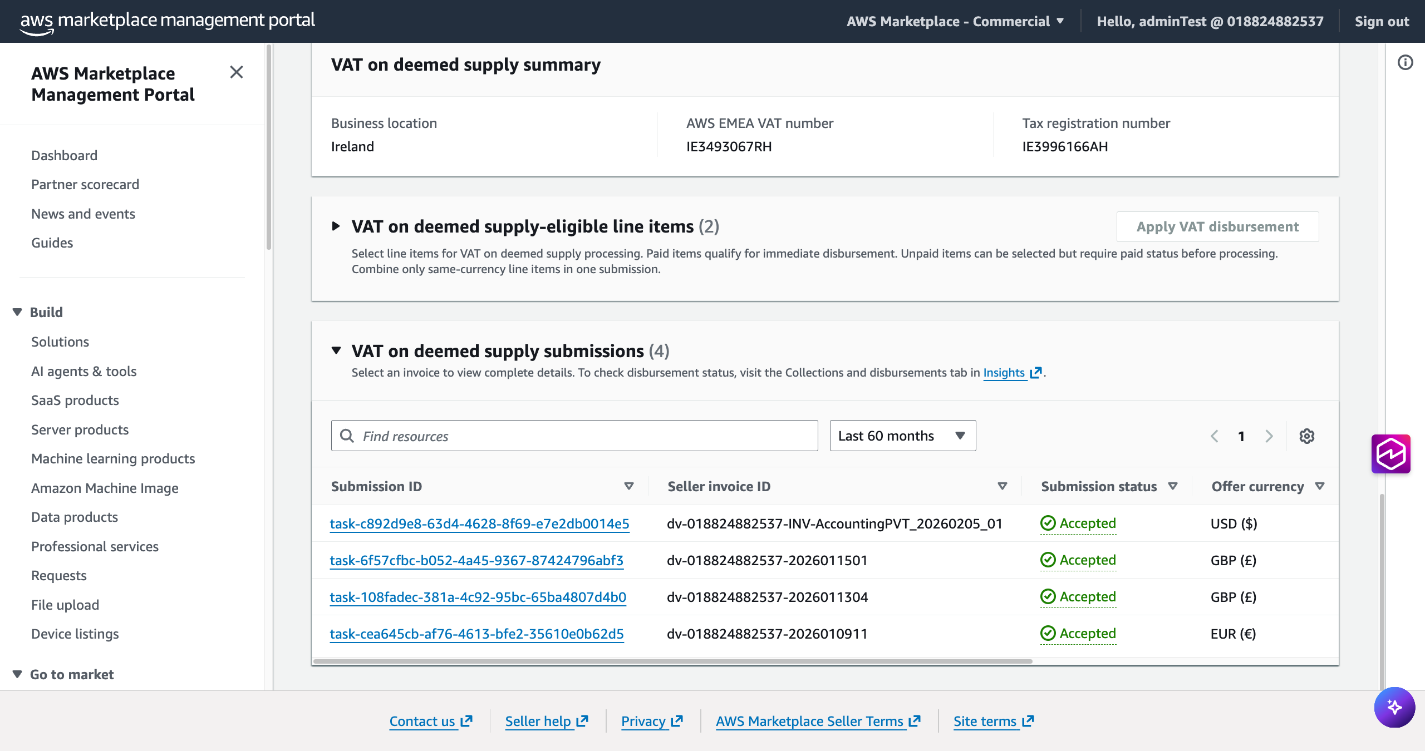Collapse VAT on deemed supply submissions section
This screenshot has width=1425, height=751.
[x=336, y=350]
